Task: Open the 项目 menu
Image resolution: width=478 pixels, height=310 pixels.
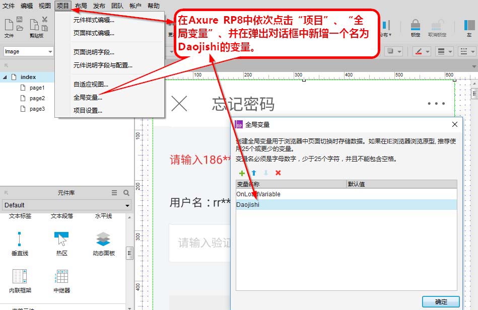Action: [x=63, y=6]
